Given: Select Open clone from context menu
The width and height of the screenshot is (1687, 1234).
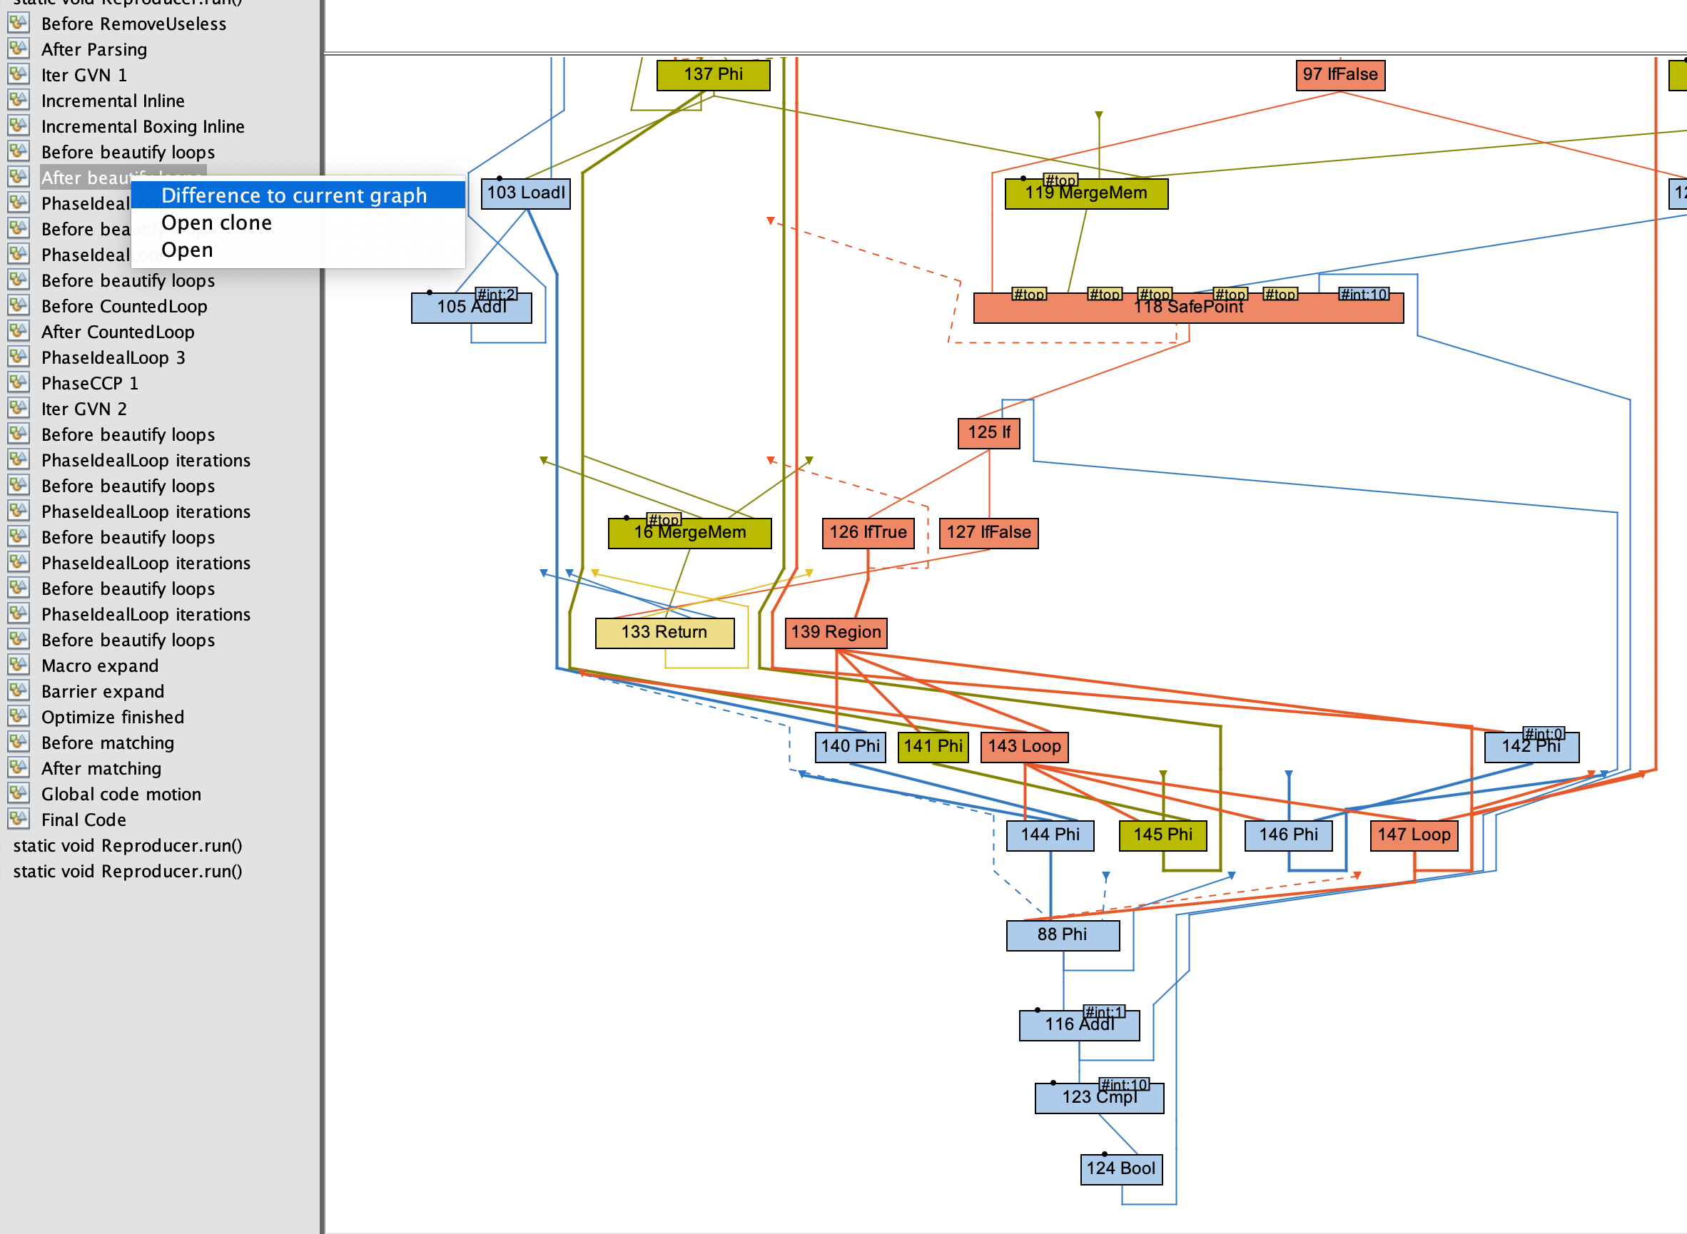Looking at the screenshot, I should click(x=217, y=223).
